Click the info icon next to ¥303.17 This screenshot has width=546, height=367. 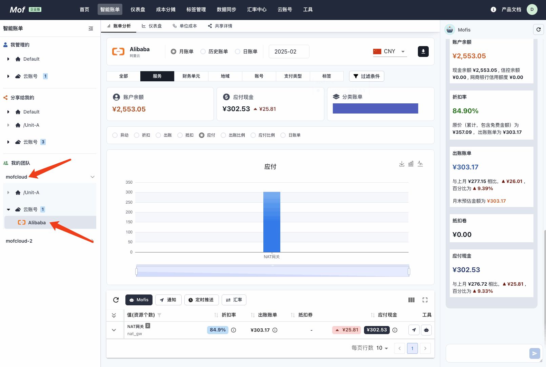pyautogui.click(x=275, y=330)
